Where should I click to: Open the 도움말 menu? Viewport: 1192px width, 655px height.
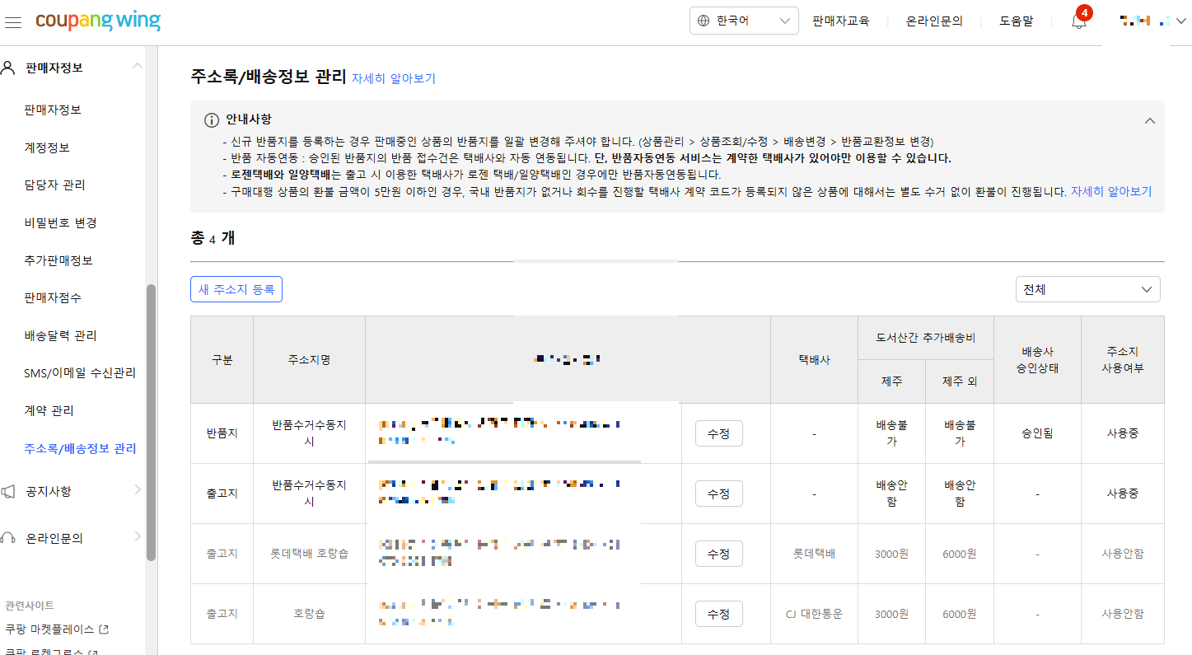tap(1016, 21)
